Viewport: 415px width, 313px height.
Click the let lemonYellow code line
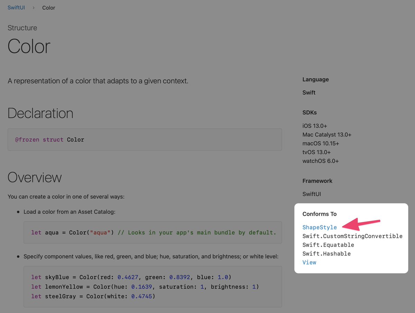coord(145,286)
